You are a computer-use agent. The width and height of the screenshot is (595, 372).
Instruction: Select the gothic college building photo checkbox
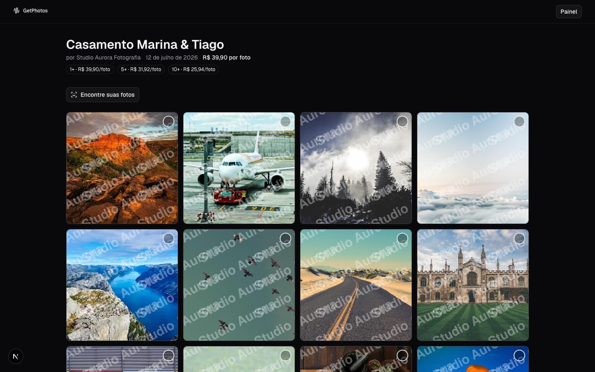click(x=519, y=238)
